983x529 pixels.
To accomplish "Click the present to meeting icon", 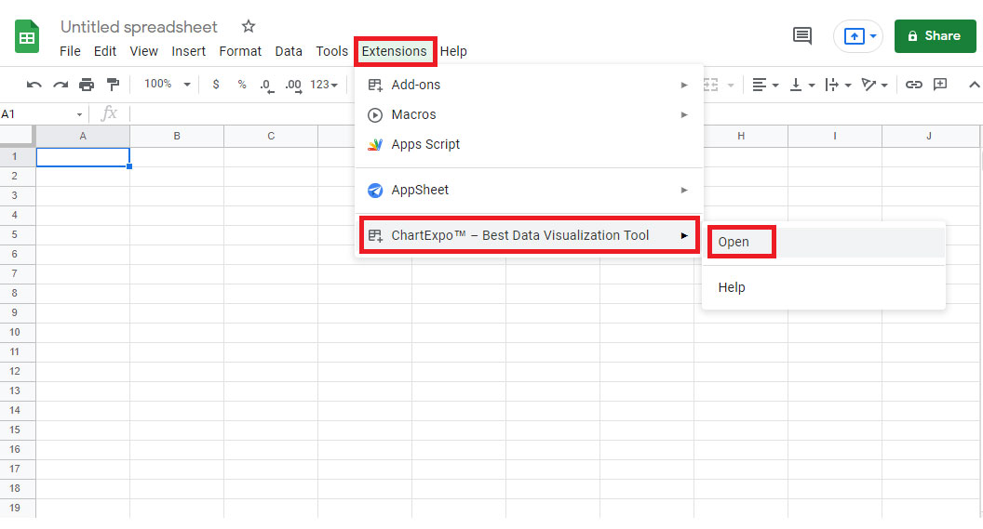I will coord(854,36).
